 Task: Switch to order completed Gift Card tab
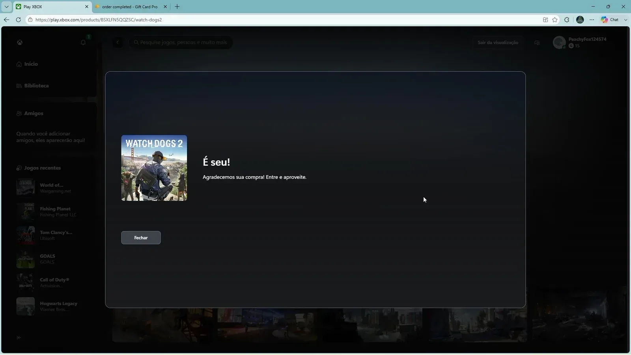coord(129,7)
